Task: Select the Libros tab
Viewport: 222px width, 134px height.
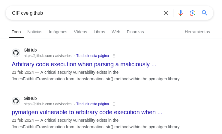Action: coord(99,32)
